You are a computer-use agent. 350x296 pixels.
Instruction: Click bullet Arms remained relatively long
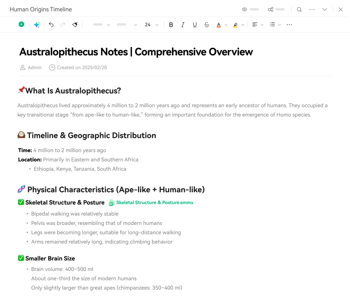(x=102, y=242)
